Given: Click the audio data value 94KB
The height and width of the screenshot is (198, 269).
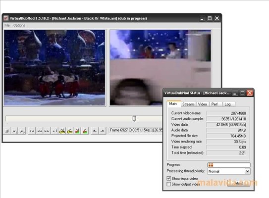Looking at the screenshot, I should pos(226,130).
